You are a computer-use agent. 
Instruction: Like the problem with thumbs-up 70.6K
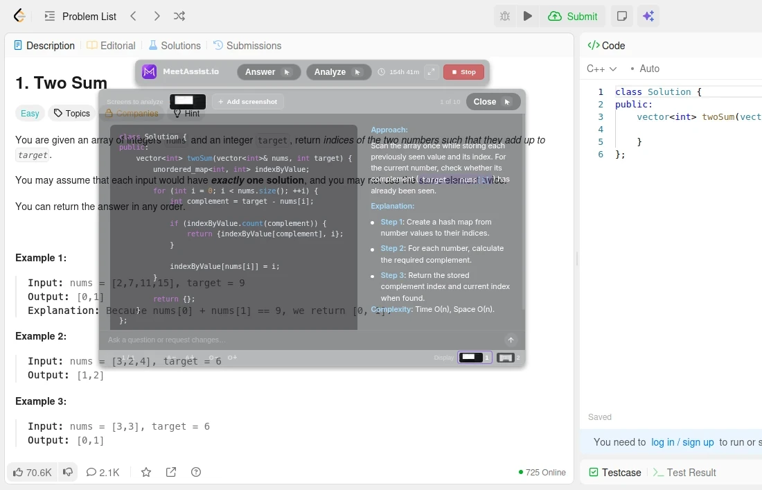coord(32,472)
